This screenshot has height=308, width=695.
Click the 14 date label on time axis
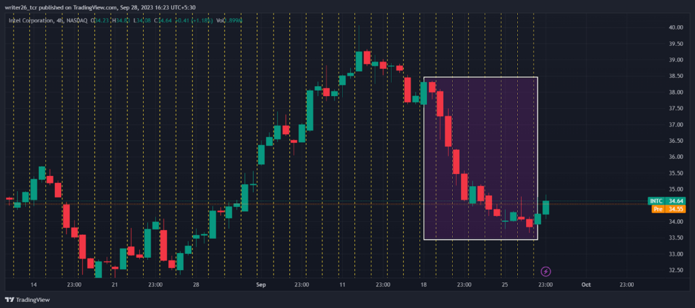pos(33,285)
